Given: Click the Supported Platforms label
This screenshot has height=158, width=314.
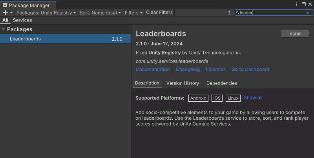Looking at the screenshot, I should pyautogui.click(x=160, y=98).
